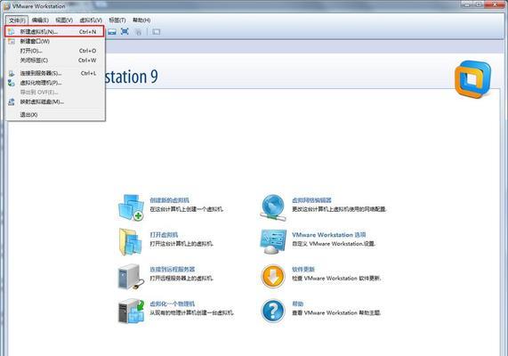The width and height of the screenshot is (508, 356).
Task: Choose 退出(X) to exit the application
Action: pyautogui.click(x=54, y=115)
